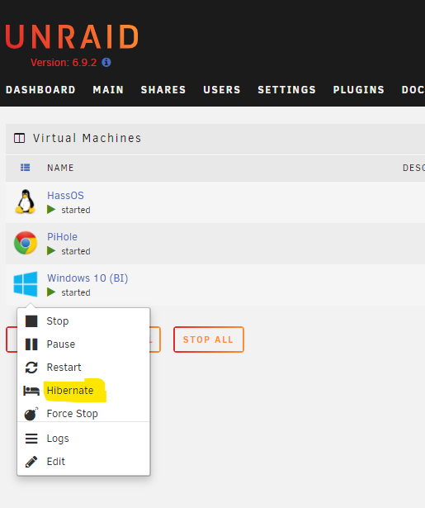Viewport: 425px width, 508px height.
Task: Click Windows 10 (BI) green started arrow
Action: point(51,292)
